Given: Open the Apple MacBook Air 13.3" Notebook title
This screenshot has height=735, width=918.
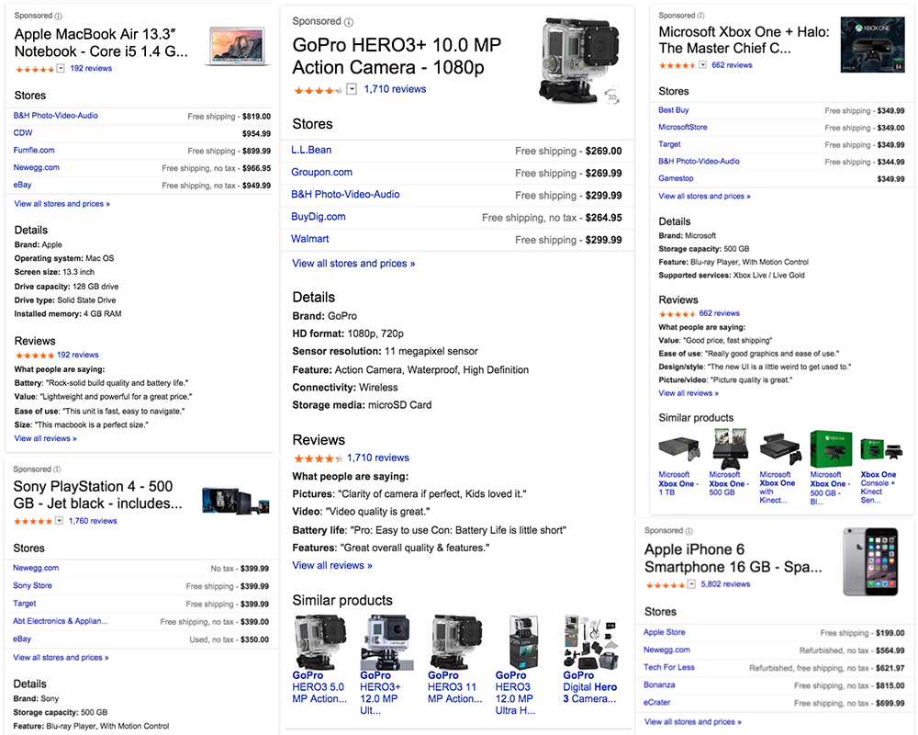Looking at the screenshot, I should [x=101, y=43].
